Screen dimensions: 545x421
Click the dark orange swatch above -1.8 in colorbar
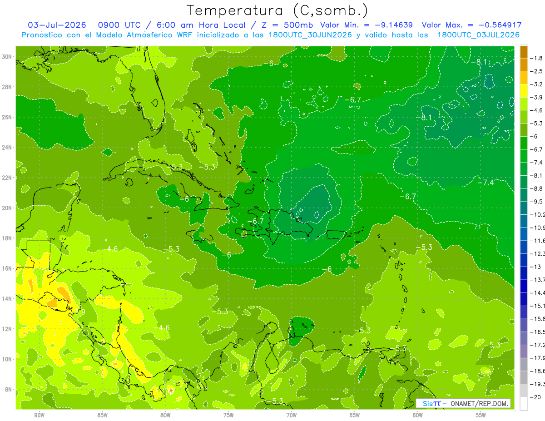point(524,52)
